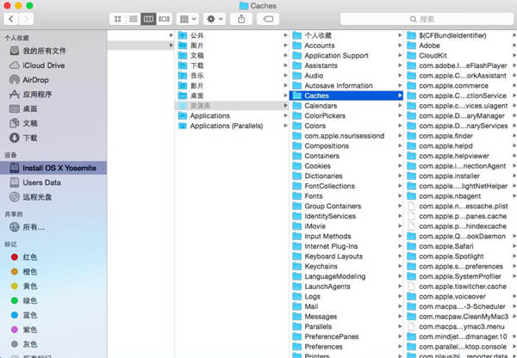The width and height of the screenshot is (517, 358).
Task: Click the edit tags toolbar button
Action: pos(268,19)
